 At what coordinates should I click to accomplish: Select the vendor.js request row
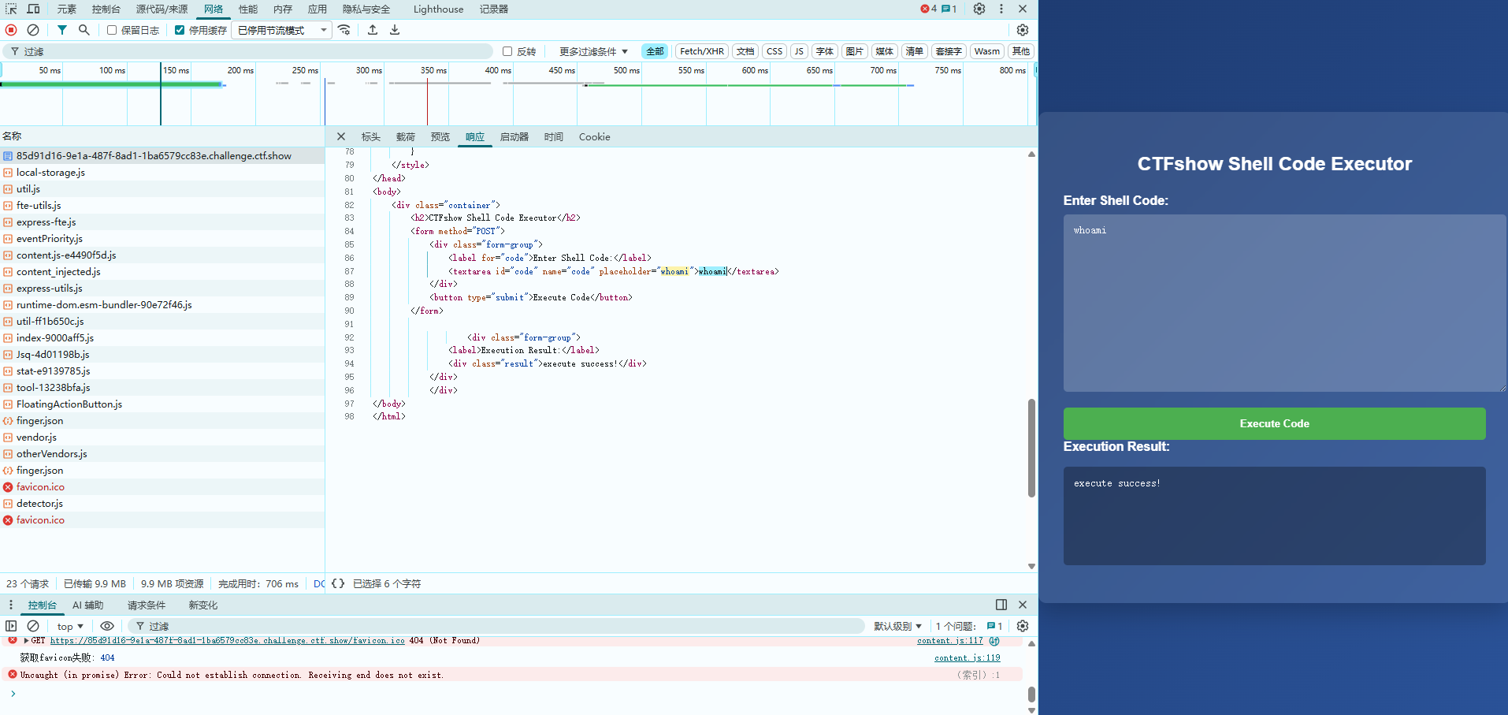tap(162, 437)
